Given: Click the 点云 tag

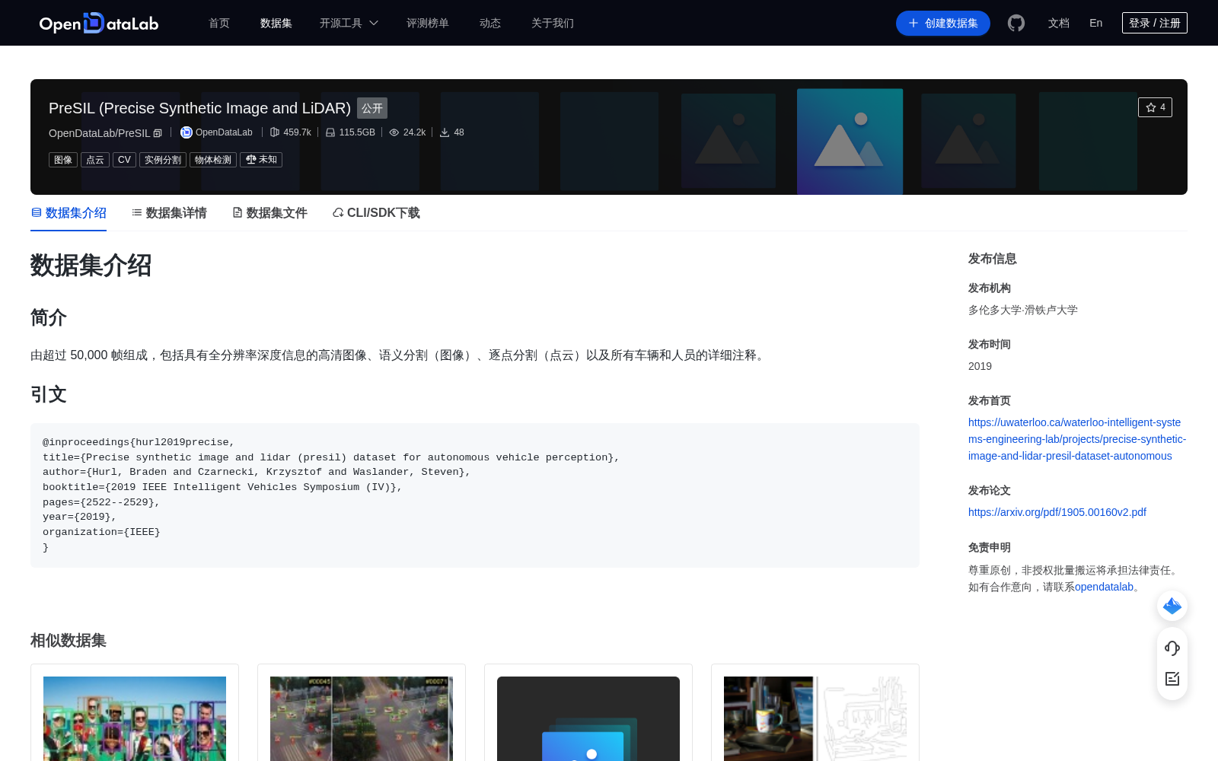Looking at the screenshot, I should (95, 160).
